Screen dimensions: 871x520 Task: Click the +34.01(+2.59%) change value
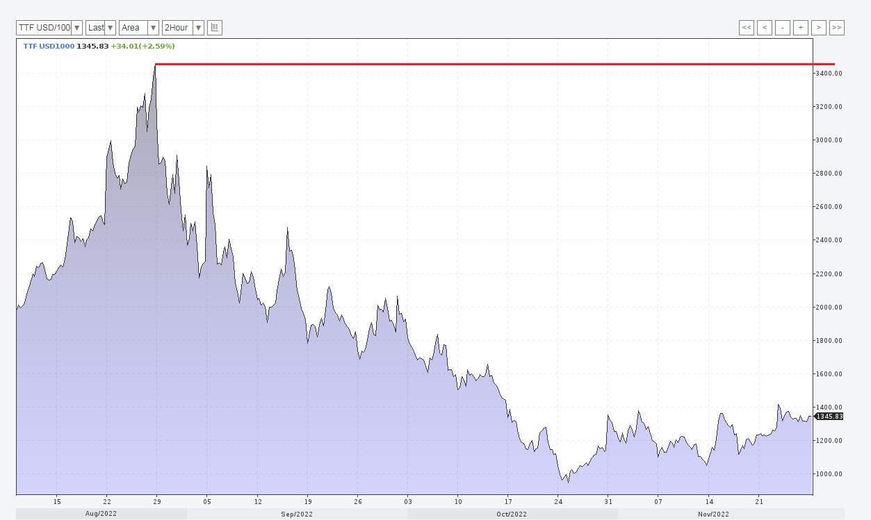[x=143, y=47]
